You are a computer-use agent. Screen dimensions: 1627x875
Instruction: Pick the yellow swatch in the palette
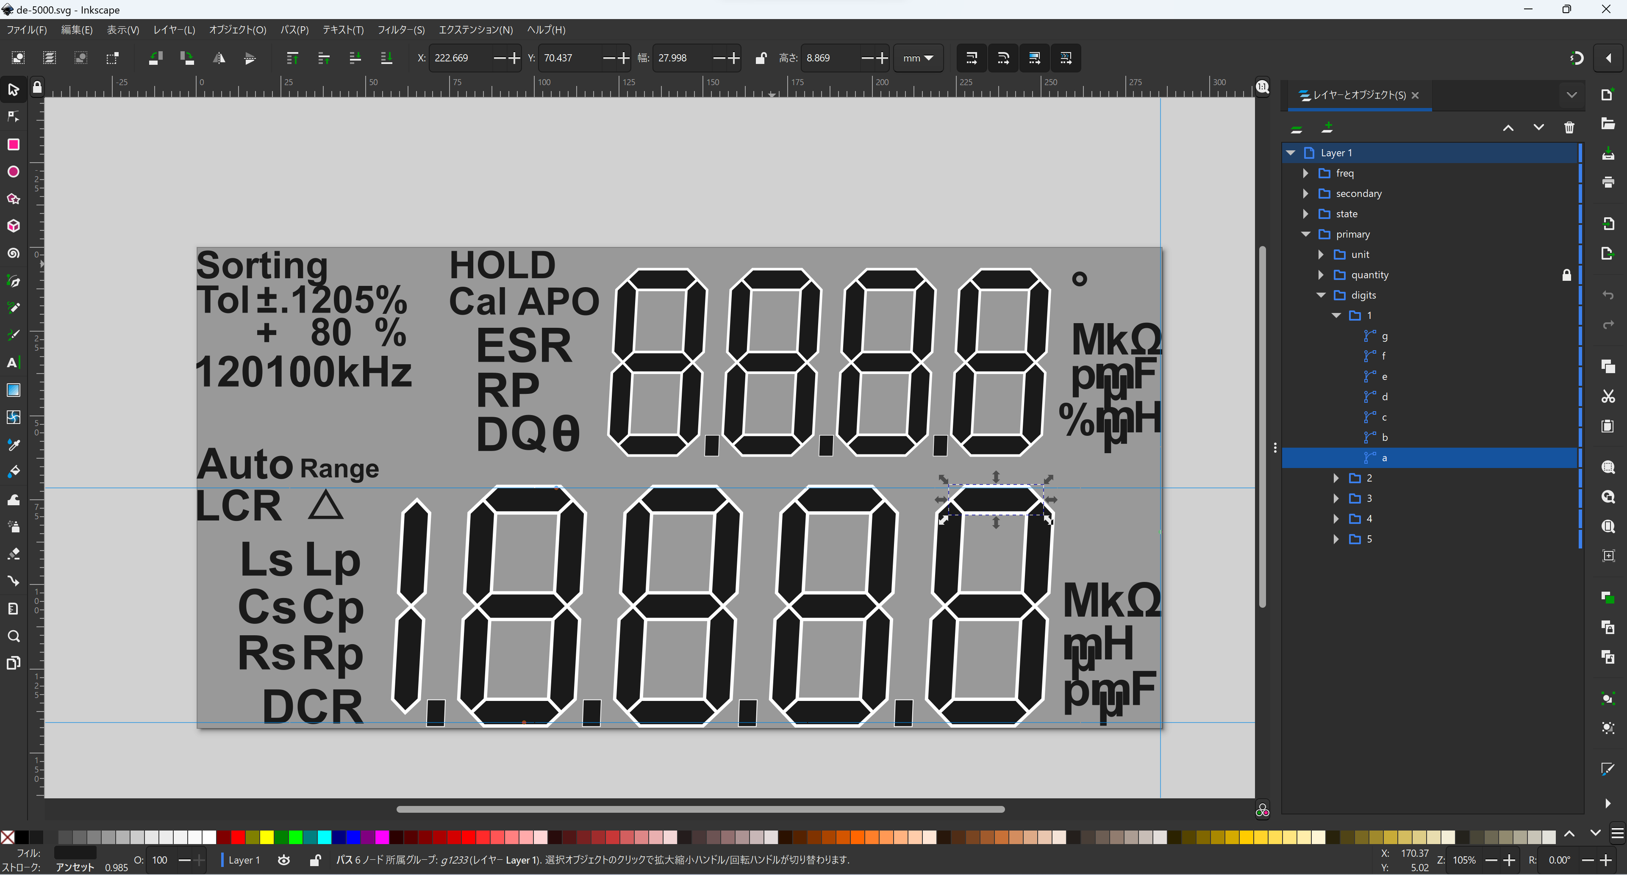[267, 837]
